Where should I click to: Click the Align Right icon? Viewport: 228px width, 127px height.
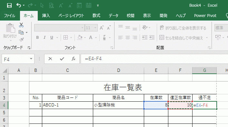point(135,38)
